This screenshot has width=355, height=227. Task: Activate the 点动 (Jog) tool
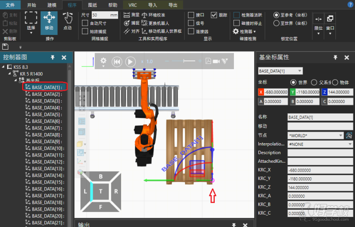pyautogui.click(x=67, y=21)
